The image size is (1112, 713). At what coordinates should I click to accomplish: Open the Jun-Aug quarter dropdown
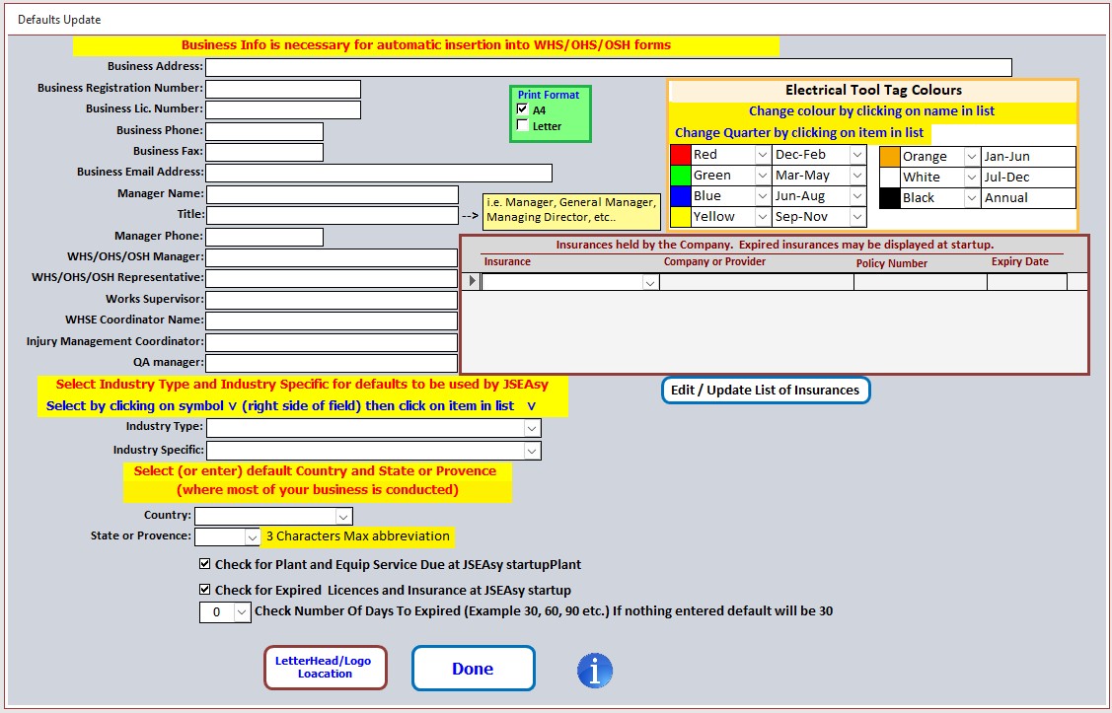point(857,195)
